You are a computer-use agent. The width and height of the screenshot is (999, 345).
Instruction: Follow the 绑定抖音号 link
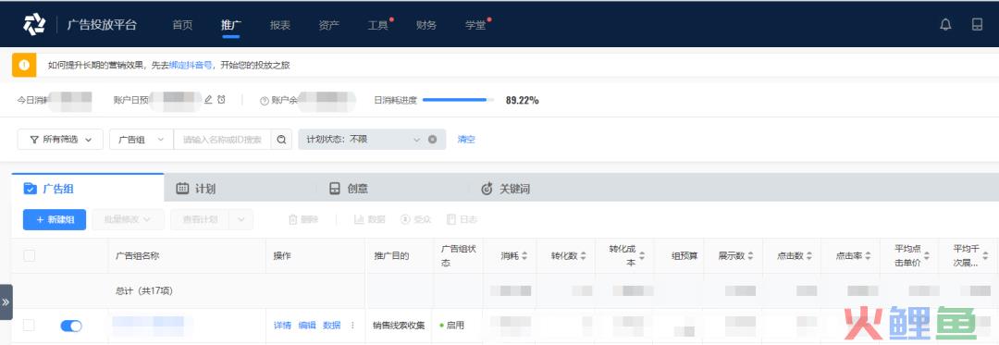click(191, 65)
